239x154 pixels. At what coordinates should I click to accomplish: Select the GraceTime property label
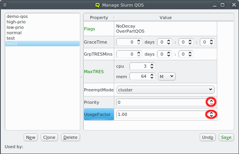(99, 42)
